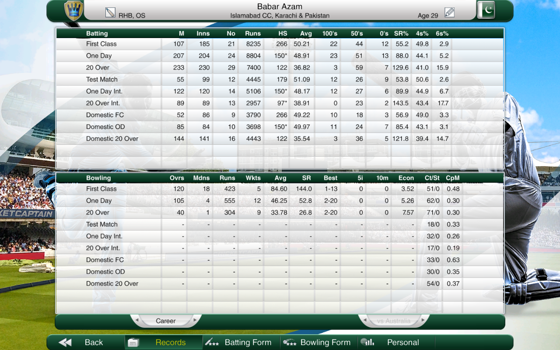560x350 pixels.
Task: Click the bat icon beside RHB, OS
Action: coord(110,13)
